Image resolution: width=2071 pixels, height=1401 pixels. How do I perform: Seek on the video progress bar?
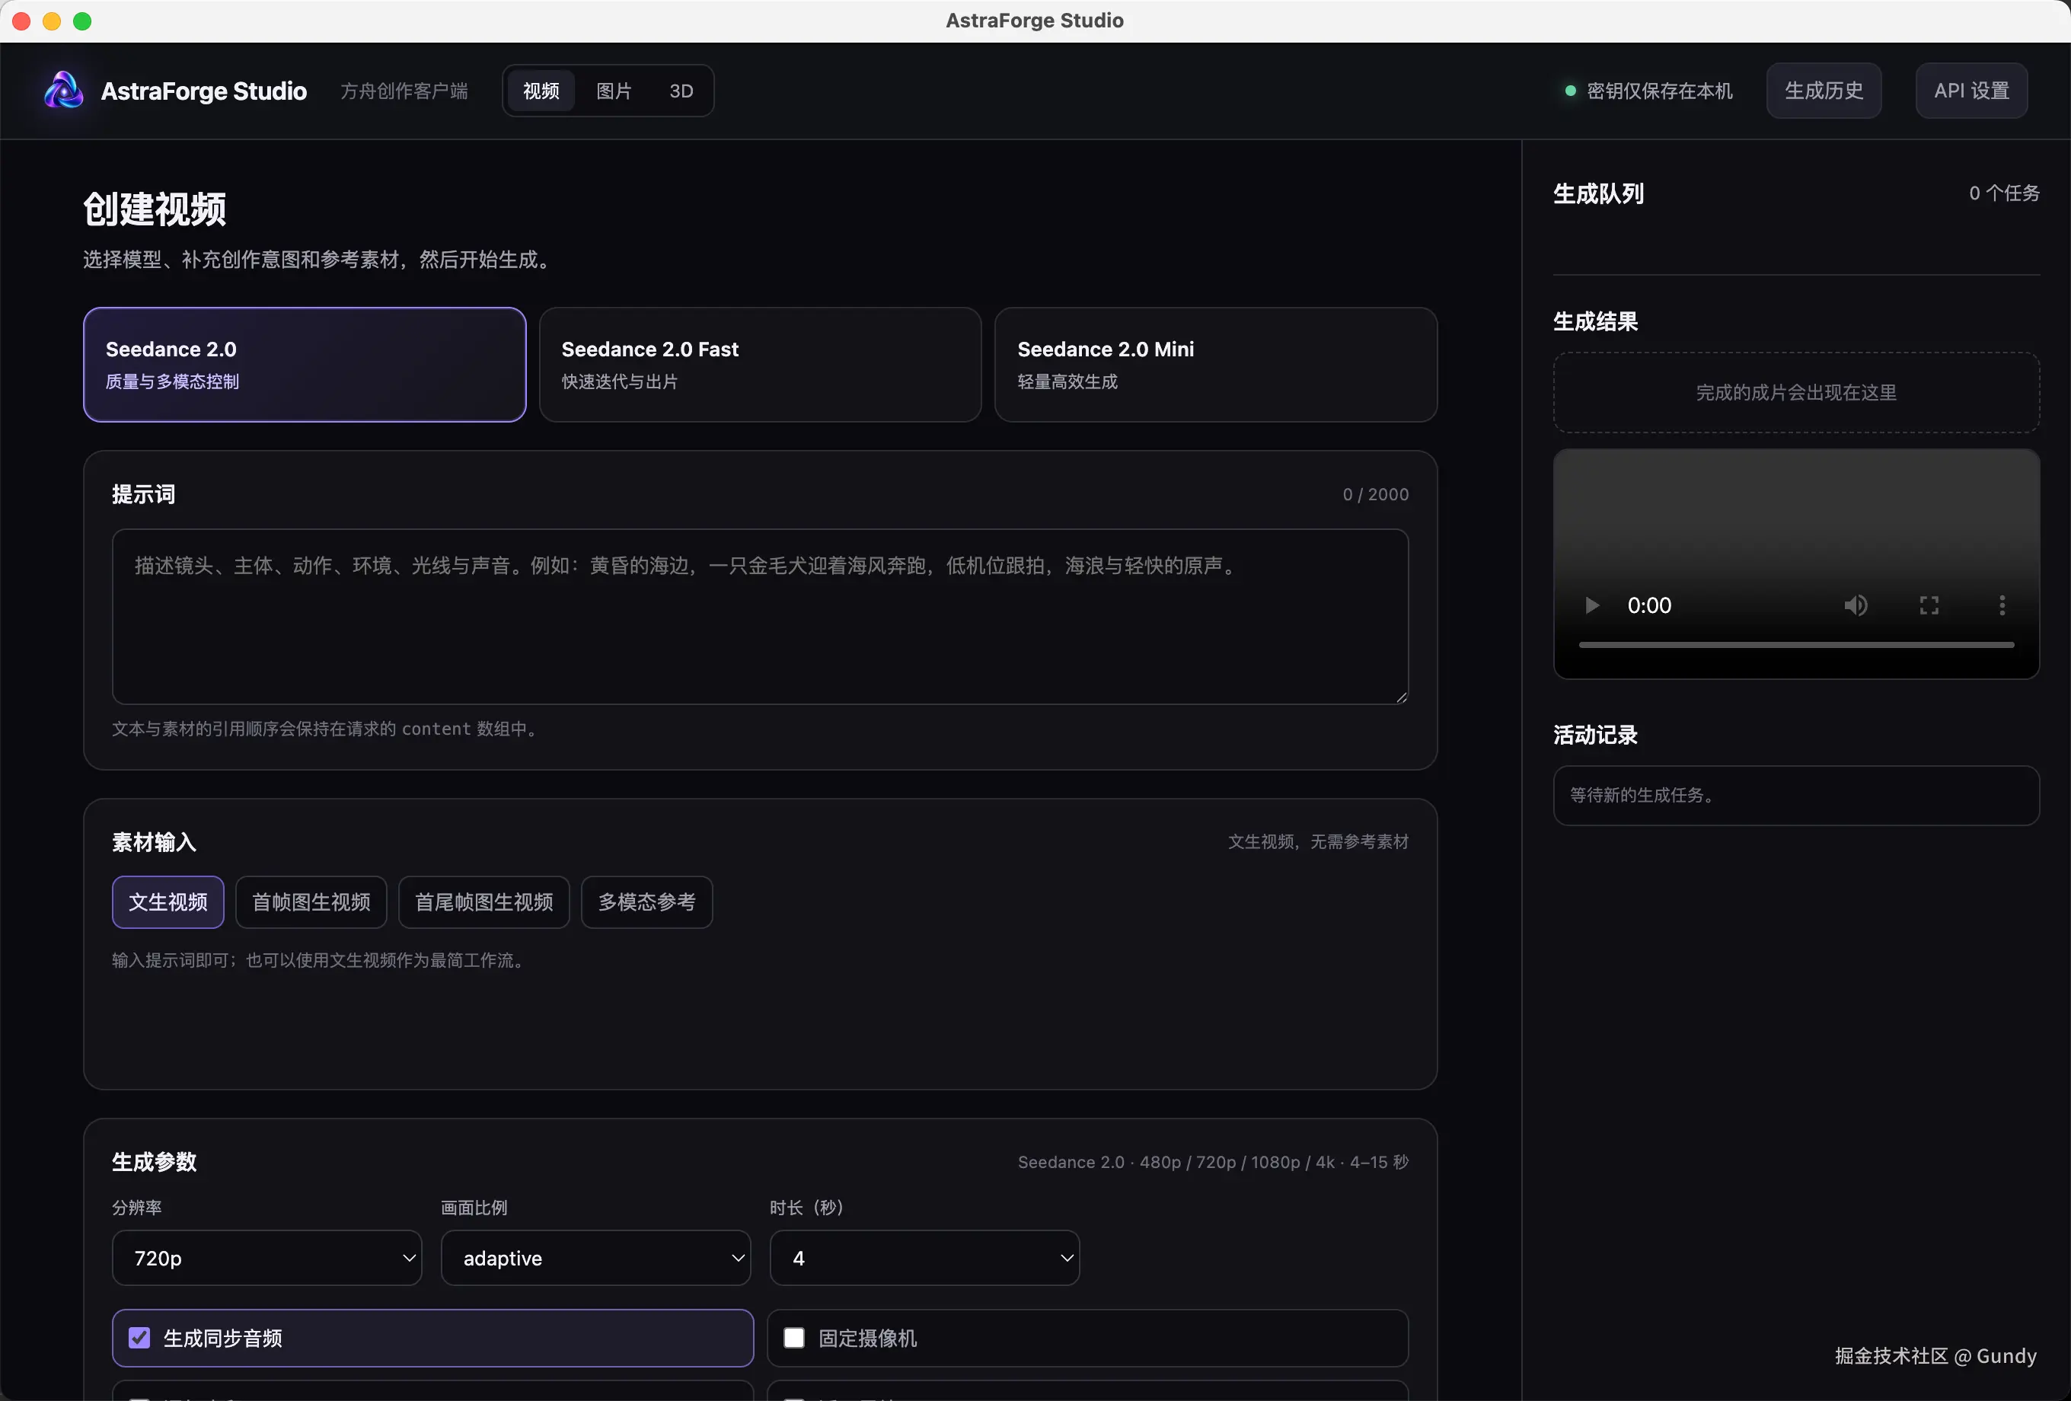(x=1795, y=644)
